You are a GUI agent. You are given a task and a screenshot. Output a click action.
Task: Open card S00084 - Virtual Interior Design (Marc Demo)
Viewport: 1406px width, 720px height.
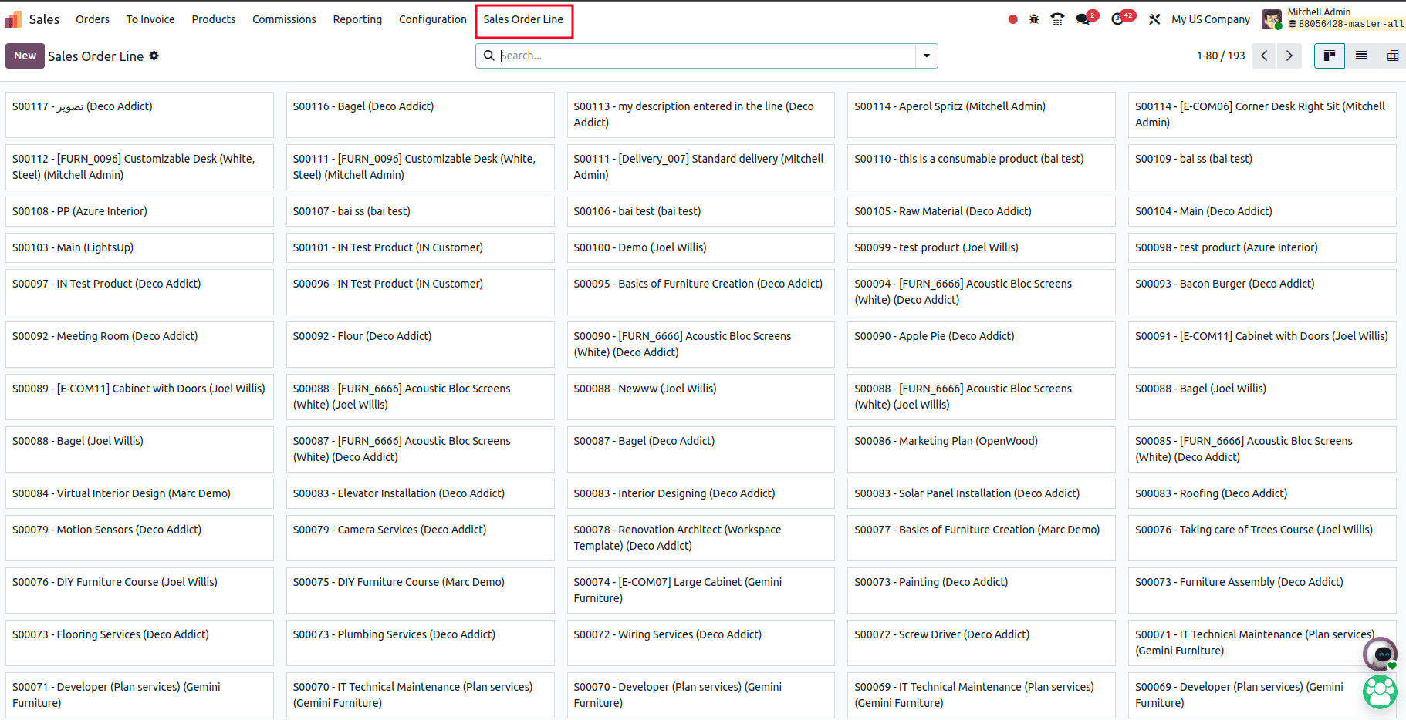[139, 493]
